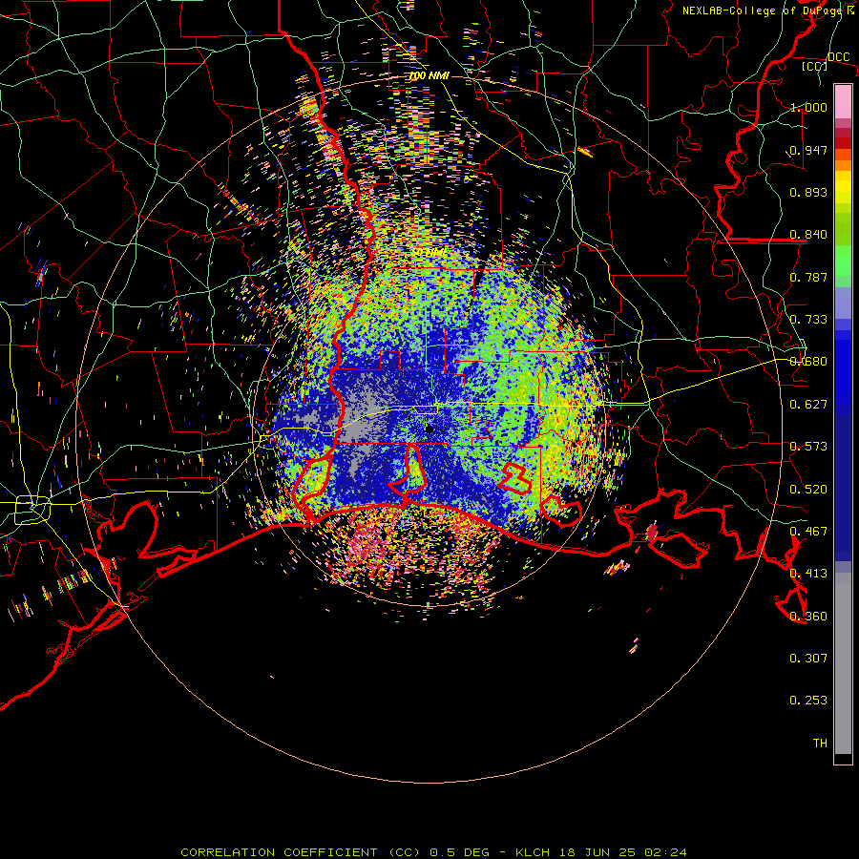This screenshot has width=859, height=859.
Task: Click the 0.253 scale value
Action: [808, 701]
